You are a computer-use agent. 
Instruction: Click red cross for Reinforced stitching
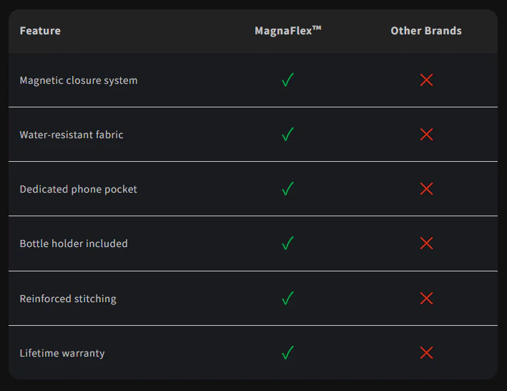coord(426,299)
